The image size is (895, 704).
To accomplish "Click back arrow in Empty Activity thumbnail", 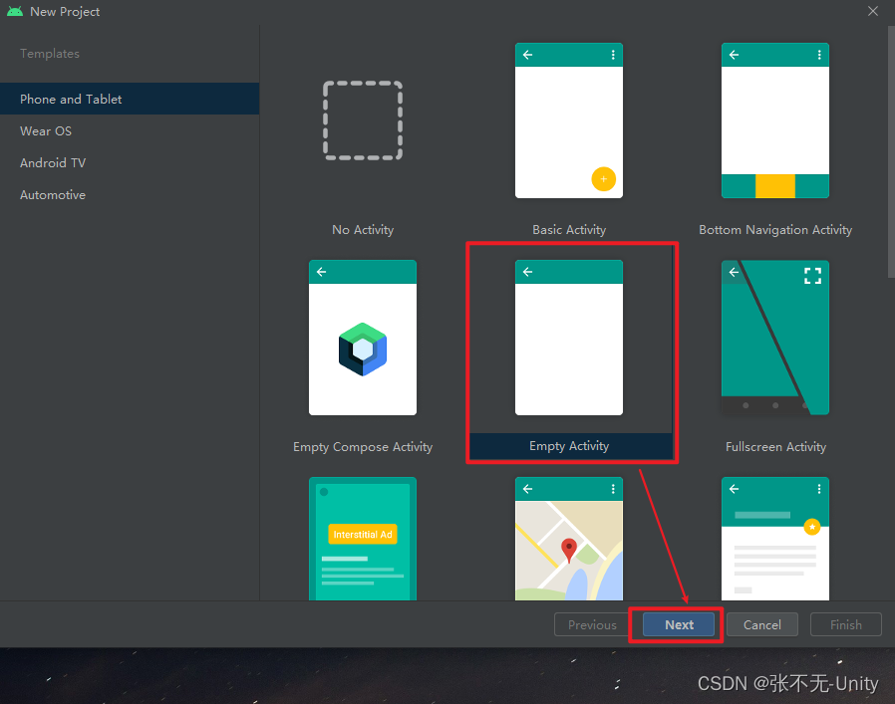I will coord(528,272).
